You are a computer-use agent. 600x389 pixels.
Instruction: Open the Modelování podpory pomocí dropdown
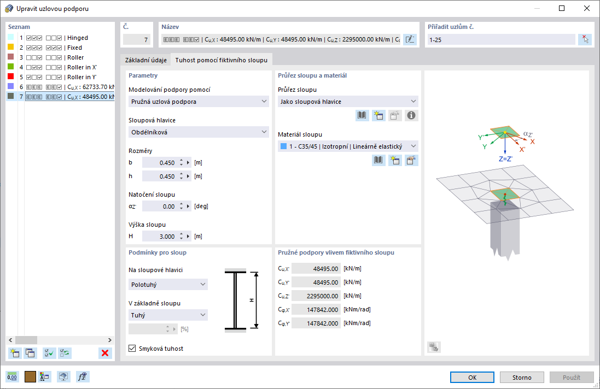(x=199, y=102)
